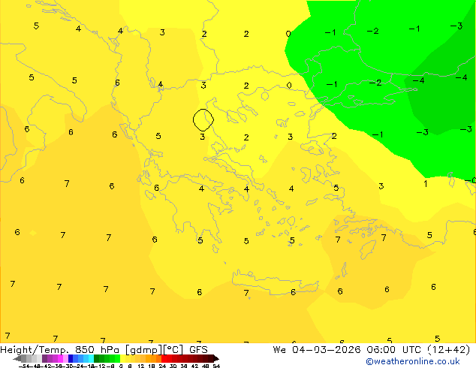The height and width of the screenshot is (368, 476).
Task: Select the magenta legend swatch
Action: point(60,358)
